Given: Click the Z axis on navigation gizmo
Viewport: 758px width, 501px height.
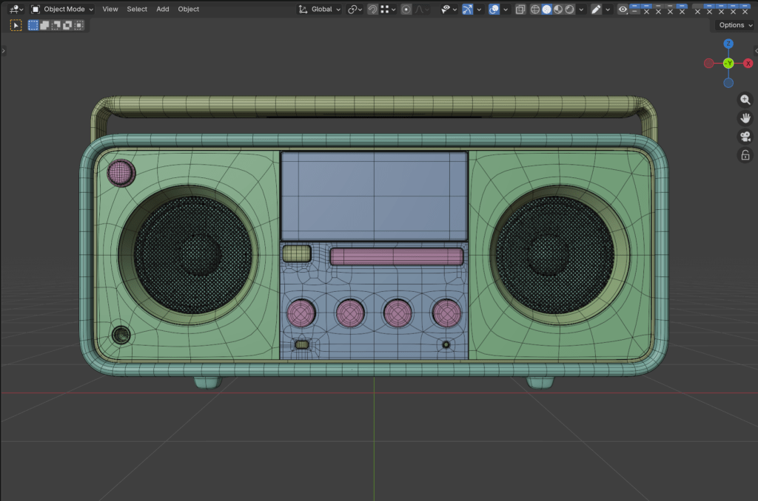Looking at the screenshot, I should (x=728, y=45).
